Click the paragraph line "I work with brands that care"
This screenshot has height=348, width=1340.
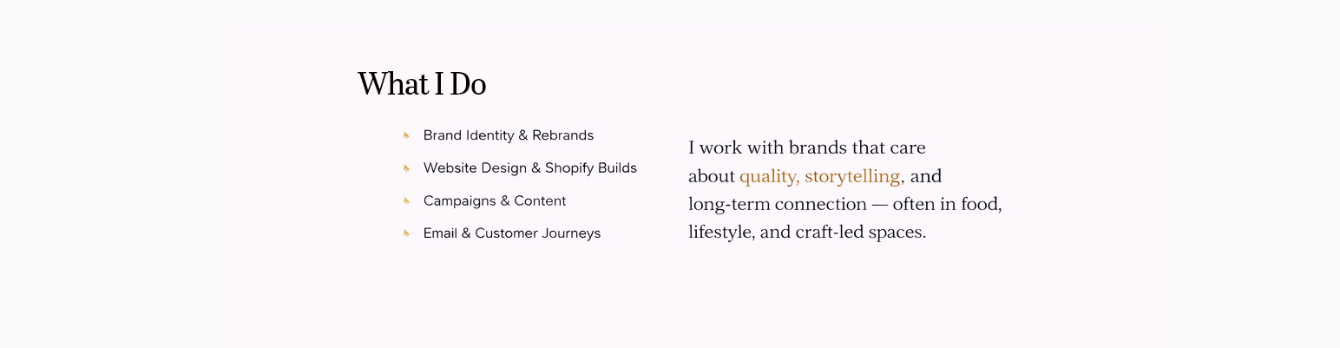[806, 148]
